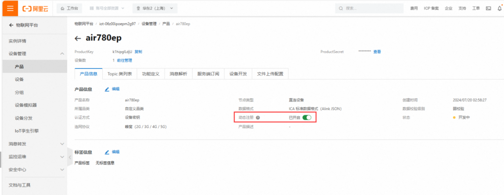Expand the 安全中心 sidebar section
This screenshot has height=195, width=504.
click(x=35, y=169)
